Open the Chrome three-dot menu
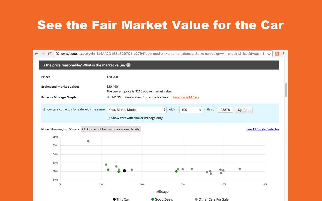 click(x=284, y=54)
